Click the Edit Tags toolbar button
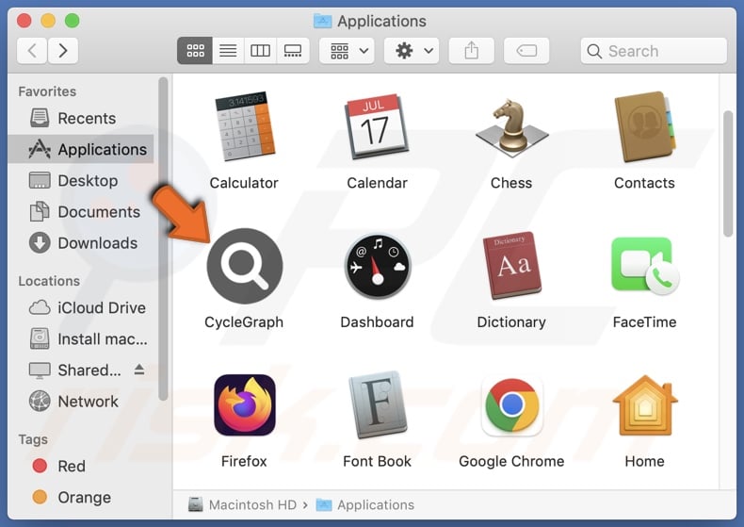744x527 pixels. [x=526, y=50]
